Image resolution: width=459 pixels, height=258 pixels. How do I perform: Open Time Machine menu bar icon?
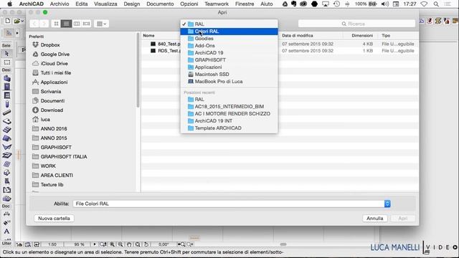coord(336,4)
